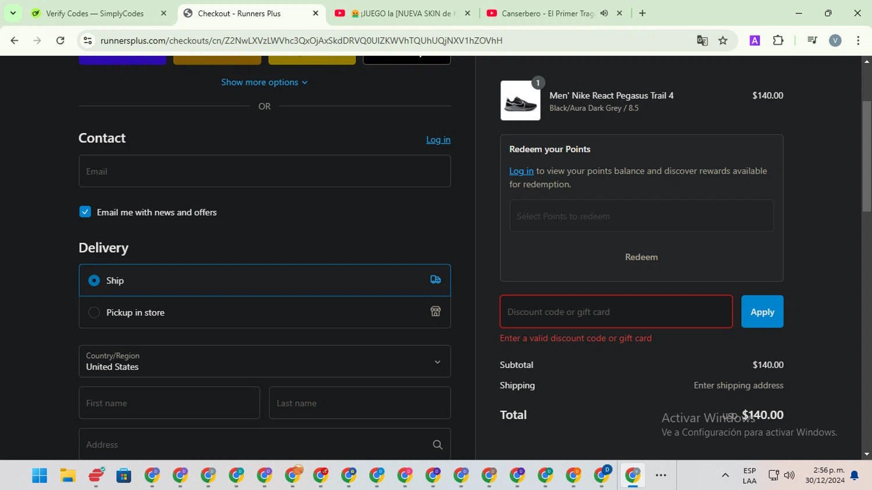Open the Select Points to redeem dropdown
872x490 pixels.
pyautogui.click(x=641, y=216)
